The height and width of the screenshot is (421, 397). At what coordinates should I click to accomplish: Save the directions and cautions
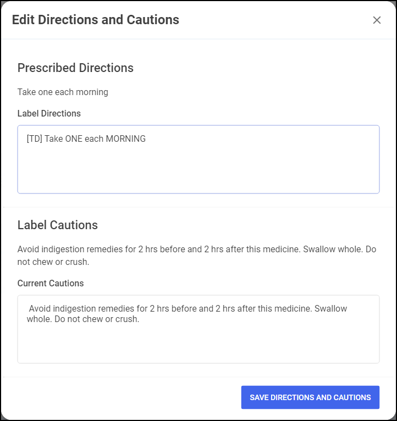310,397
